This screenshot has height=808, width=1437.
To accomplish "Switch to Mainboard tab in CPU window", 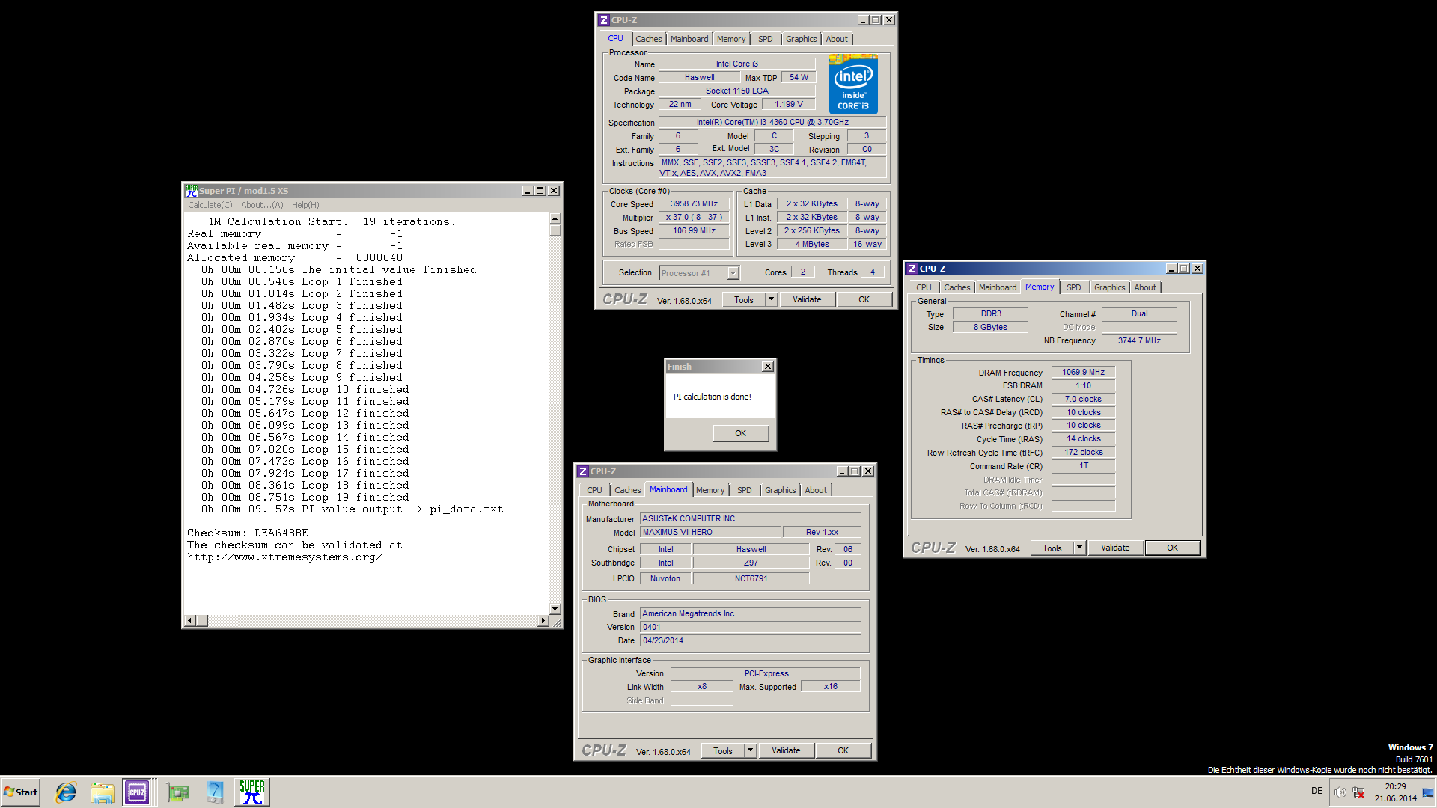I will [689, 39].
